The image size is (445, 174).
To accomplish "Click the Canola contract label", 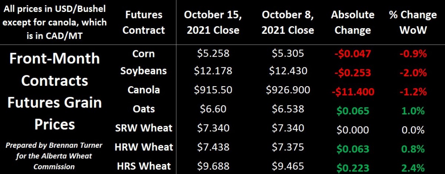I will [x=144, y=90].
